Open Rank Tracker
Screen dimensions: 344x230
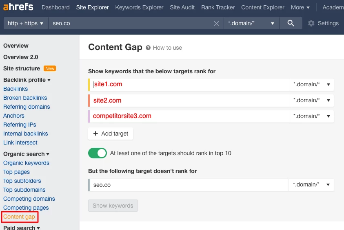pos(218,7)
